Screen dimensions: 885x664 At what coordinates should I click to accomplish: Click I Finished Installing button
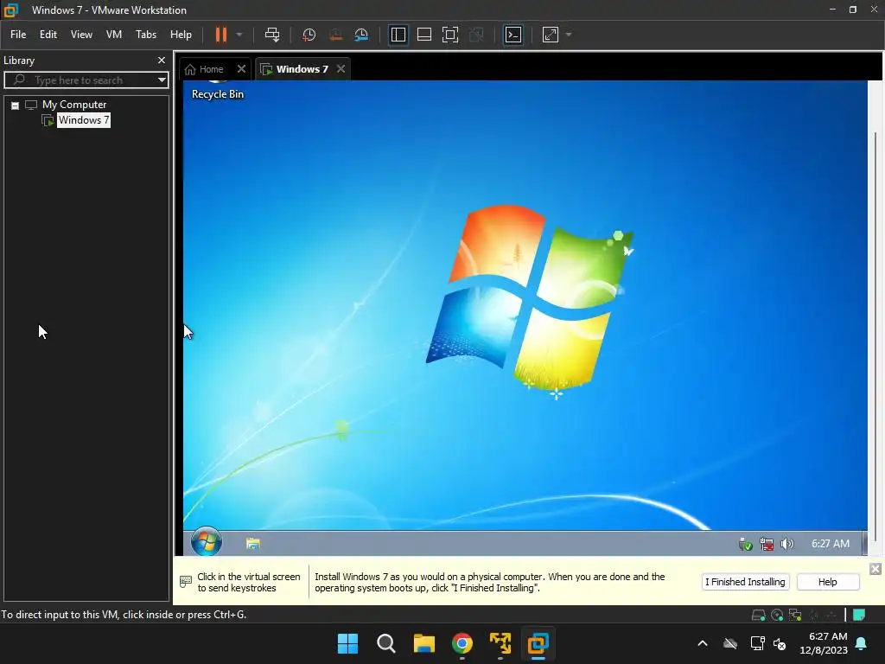coord(745,582)
